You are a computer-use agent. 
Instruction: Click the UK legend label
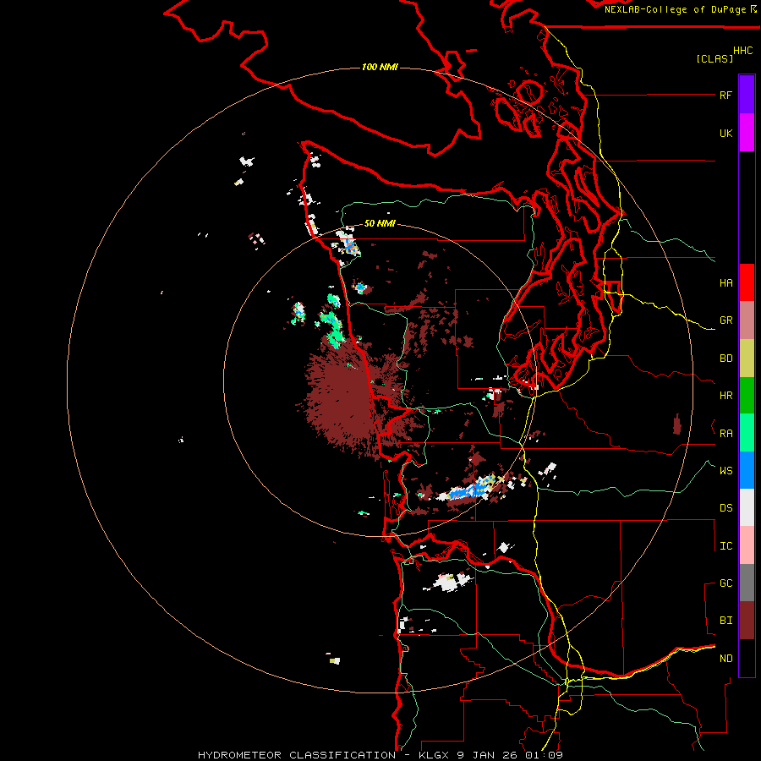pyautogui.click(x=725, y=133)
